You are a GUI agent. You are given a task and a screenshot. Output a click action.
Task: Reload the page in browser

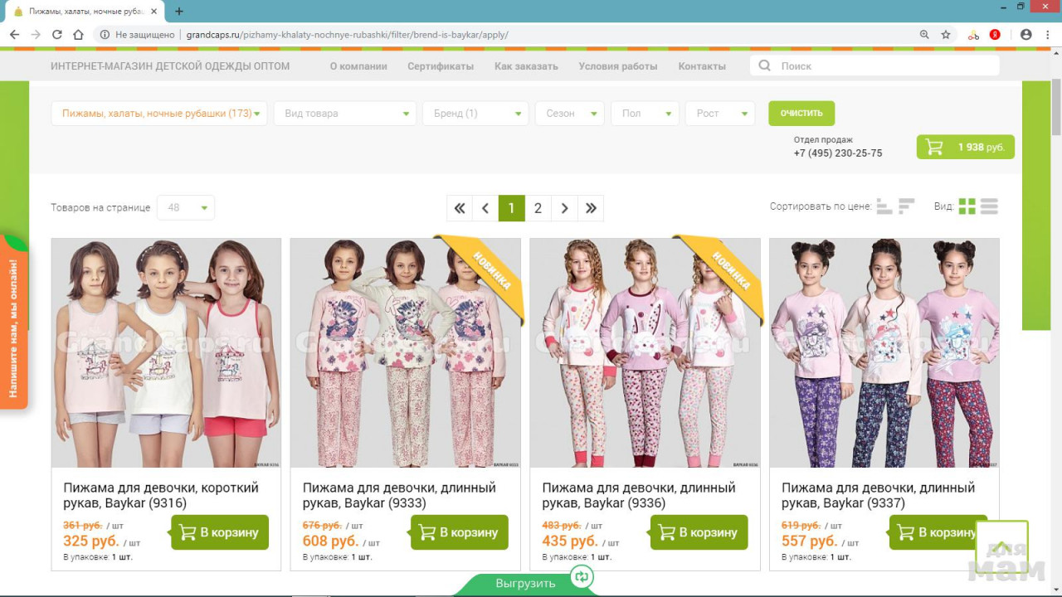tap(57, 35)
